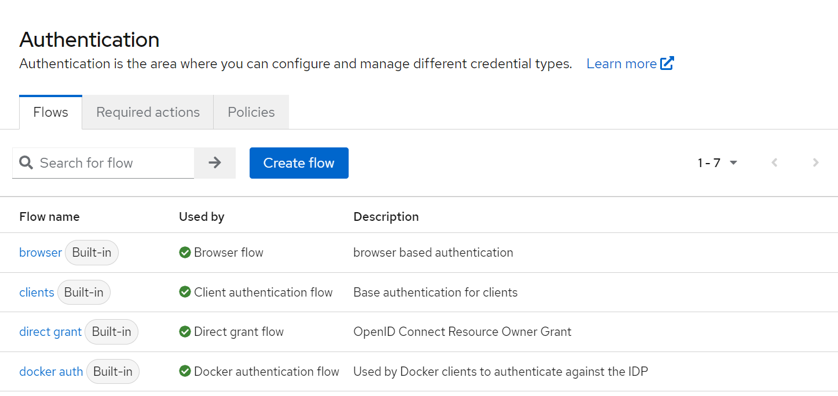
Task: Open the clients flow details
Action: [36, 292]
